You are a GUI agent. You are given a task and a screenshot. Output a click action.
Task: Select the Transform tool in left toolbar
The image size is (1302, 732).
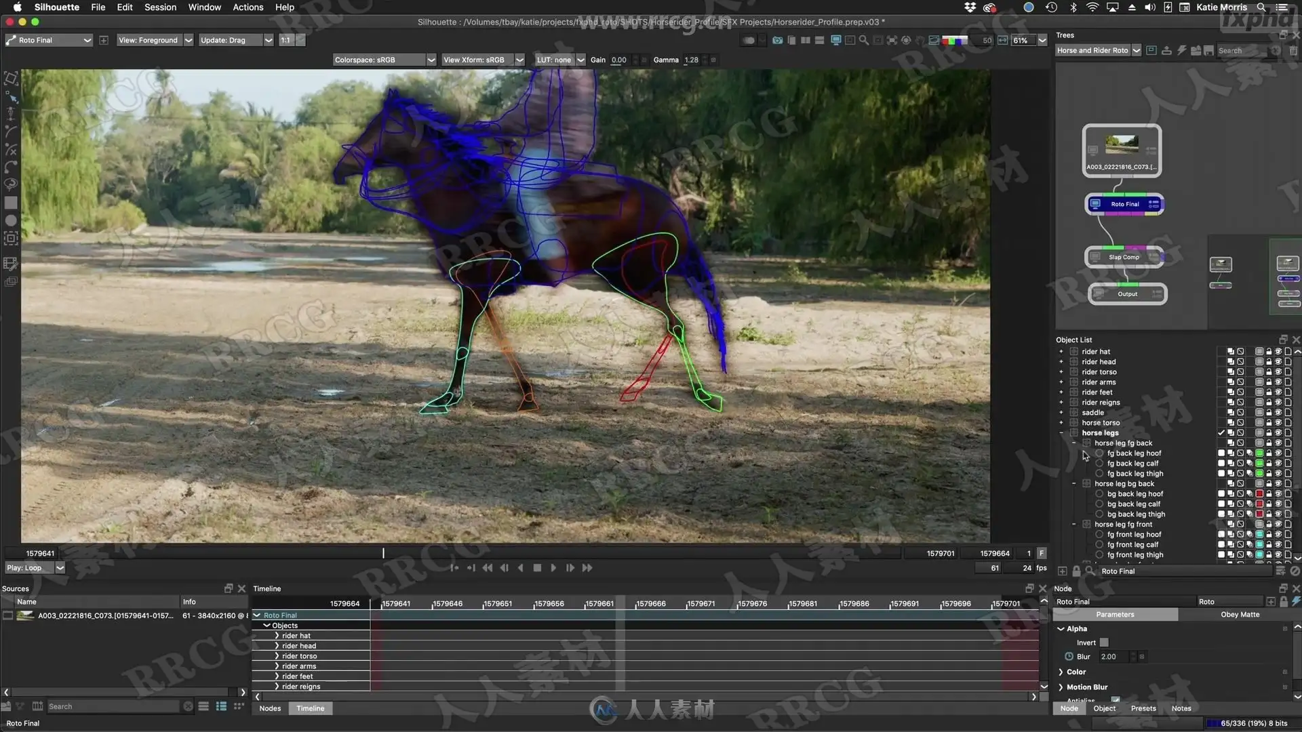pos(11,79)
